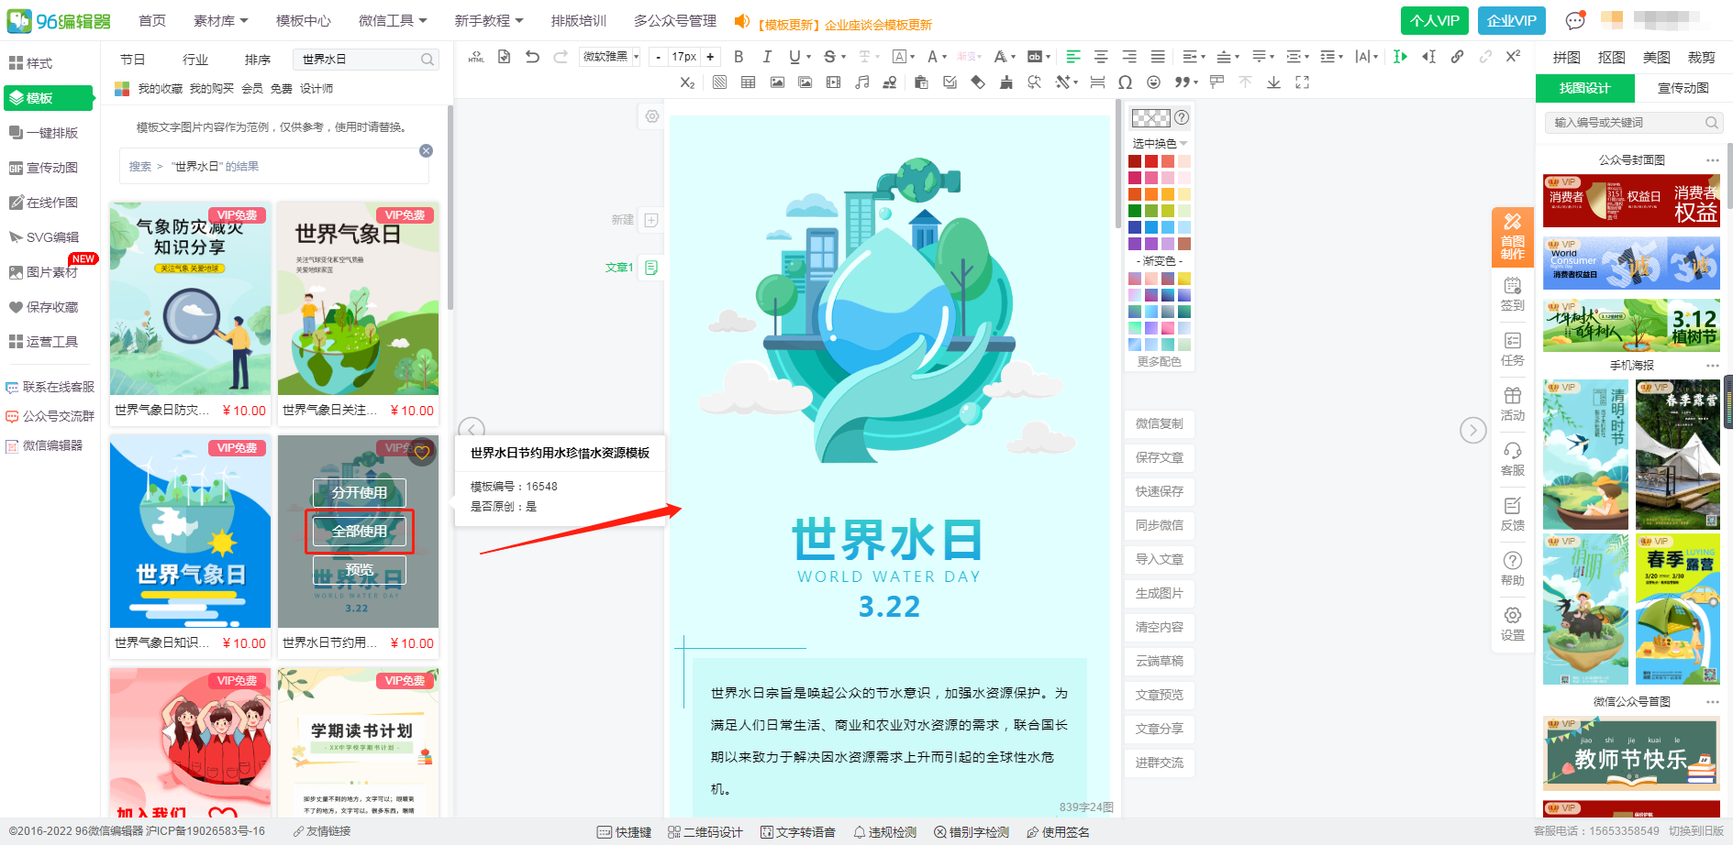The height and width of the screenshot is (845, 1733).
Task: Click the 全部使用 button on template
Action: click(360, 531)
